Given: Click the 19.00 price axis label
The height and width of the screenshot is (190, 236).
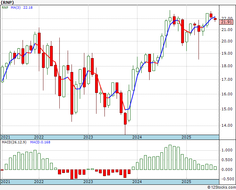Looking at the screenshot, I should point(227,54).
